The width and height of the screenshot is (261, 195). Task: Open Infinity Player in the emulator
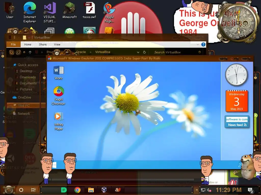point(59,121)
